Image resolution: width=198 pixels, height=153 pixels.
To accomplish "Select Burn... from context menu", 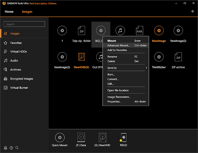I will (x=126, y=74).
